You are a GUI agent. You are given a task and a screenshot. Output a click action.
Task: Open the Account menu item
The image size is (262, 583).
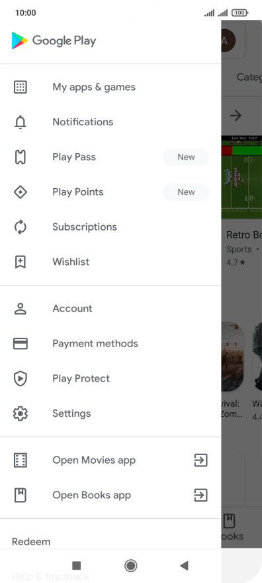[x=110, y=309]
